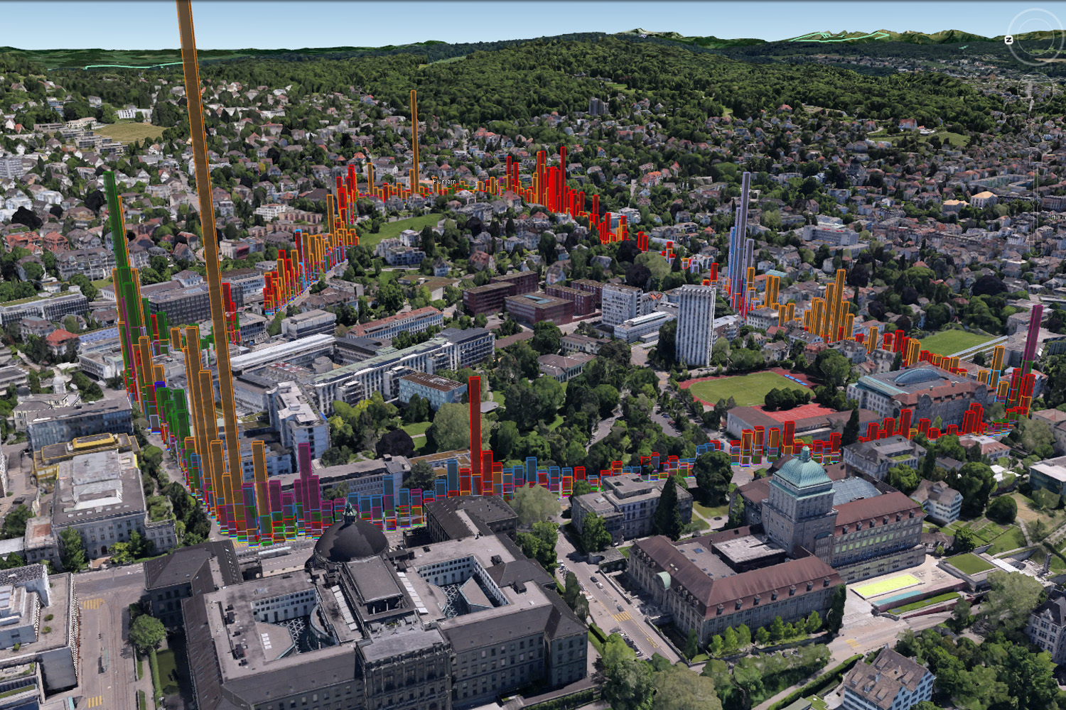This screenshot has height=710, width=1066.
Task: Select the 'Fluntern' place label
Action: click(x=444, y=182)
